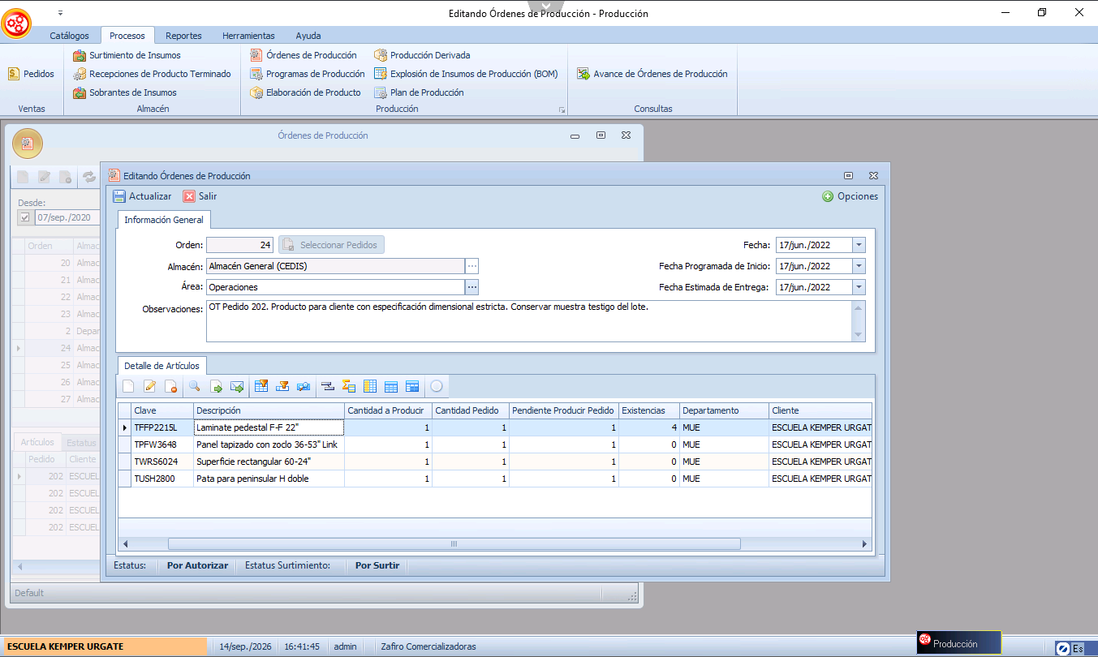Click the delete row icon in detail toolbar
The height and width of the screenshot is (657, 1098).
click(x=170, y=387)
